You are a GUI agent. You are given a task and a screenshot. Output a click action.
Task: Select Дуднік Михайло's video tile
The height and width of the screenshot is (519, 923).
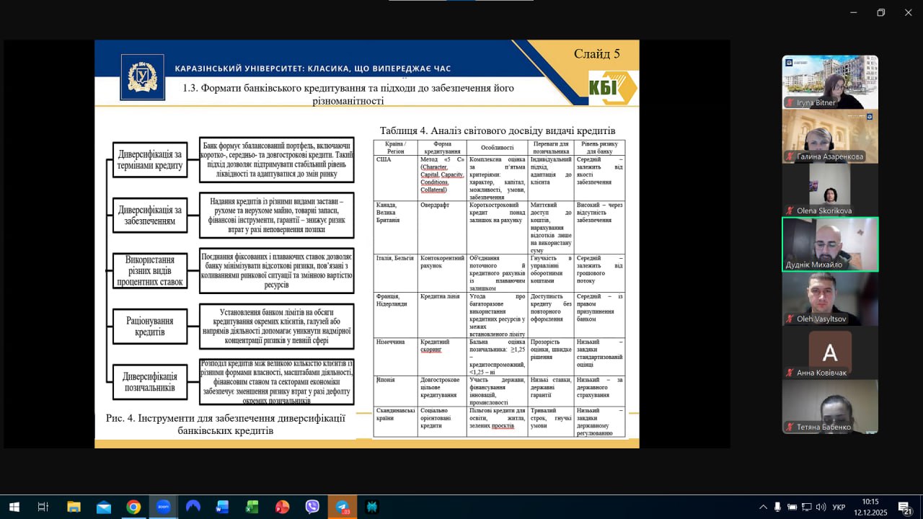point(830,244)
